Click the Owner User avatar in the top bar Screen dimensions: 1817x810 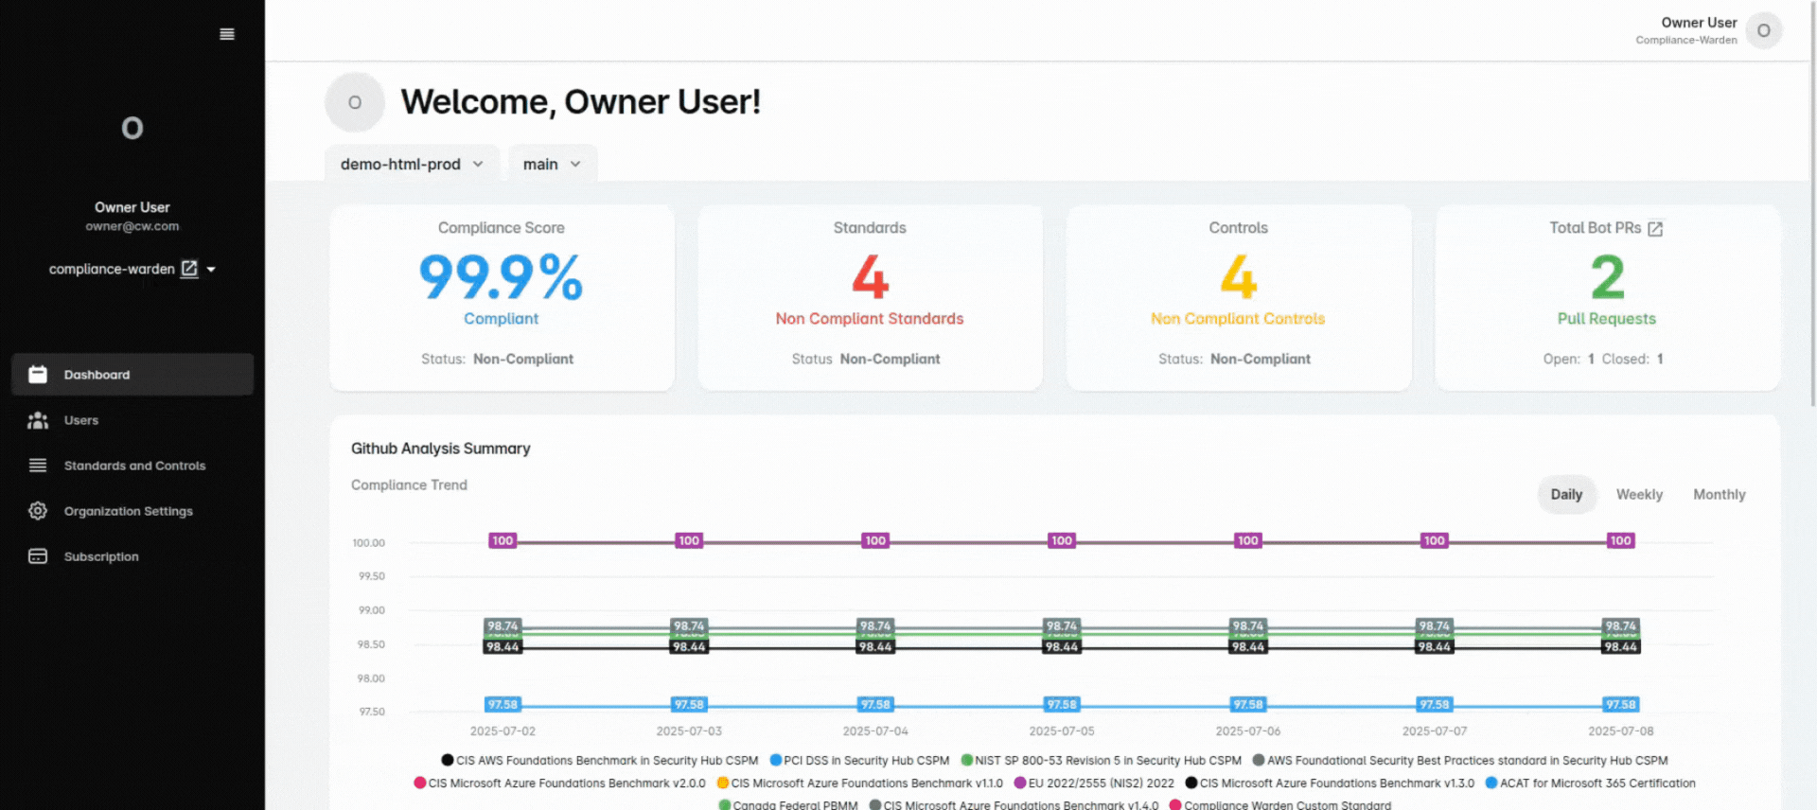1764,30
